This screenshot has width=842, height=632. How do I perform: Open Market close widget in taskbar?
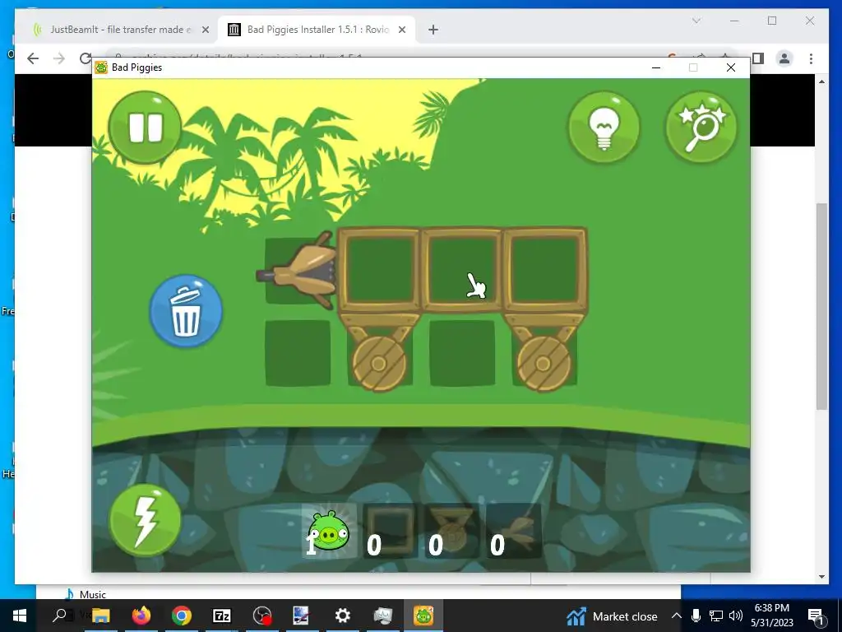click(612, 616)
